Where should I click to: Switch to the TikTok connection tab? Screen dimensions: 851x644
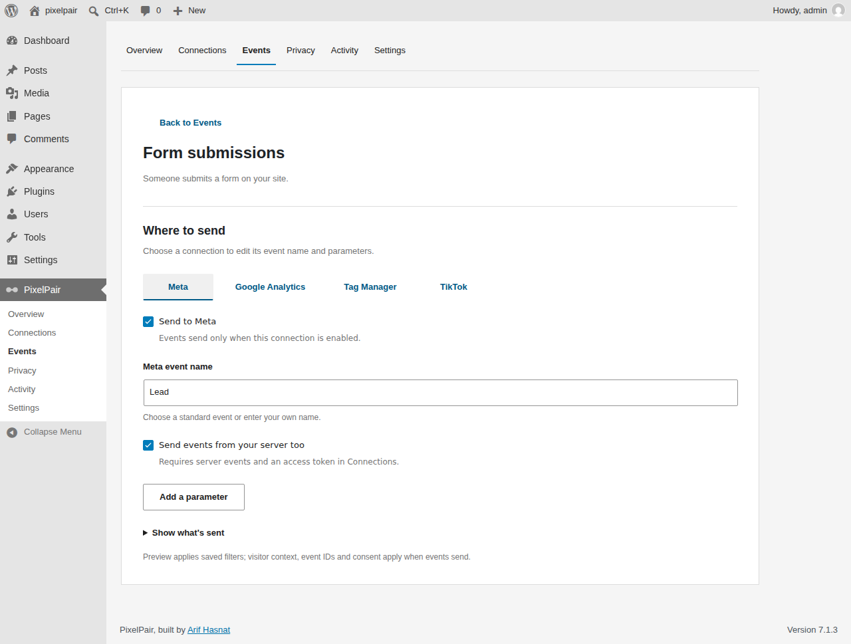point(453,287)
